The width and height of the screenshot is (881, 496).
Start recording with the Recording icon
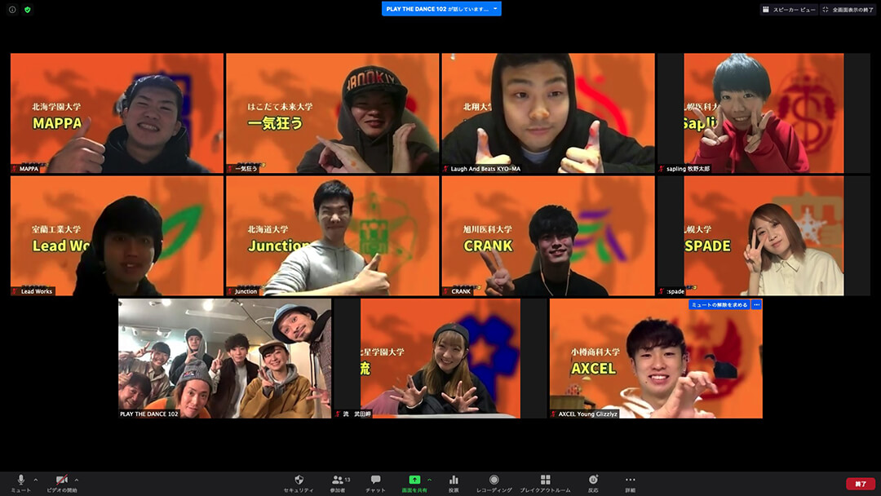[494, 481]
